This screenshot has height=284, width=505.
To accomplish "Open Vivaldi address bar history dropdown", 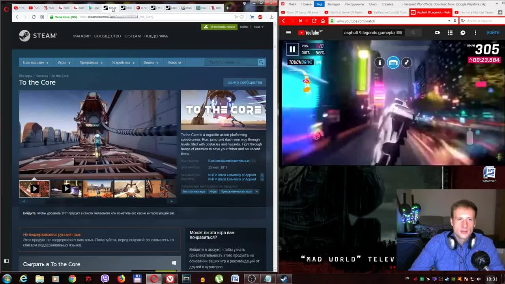I will [449, 21].
